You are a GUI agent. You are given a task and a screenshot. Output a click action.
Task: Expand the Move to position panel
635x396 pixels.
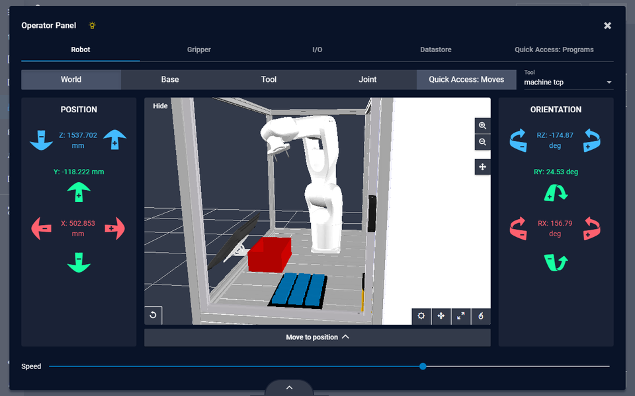317,337
